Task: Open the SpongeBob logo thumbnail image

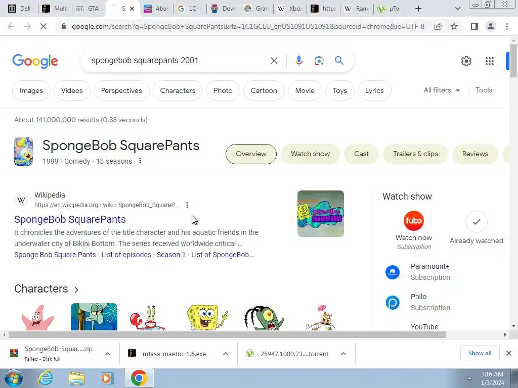Action: tap(320, 214)
